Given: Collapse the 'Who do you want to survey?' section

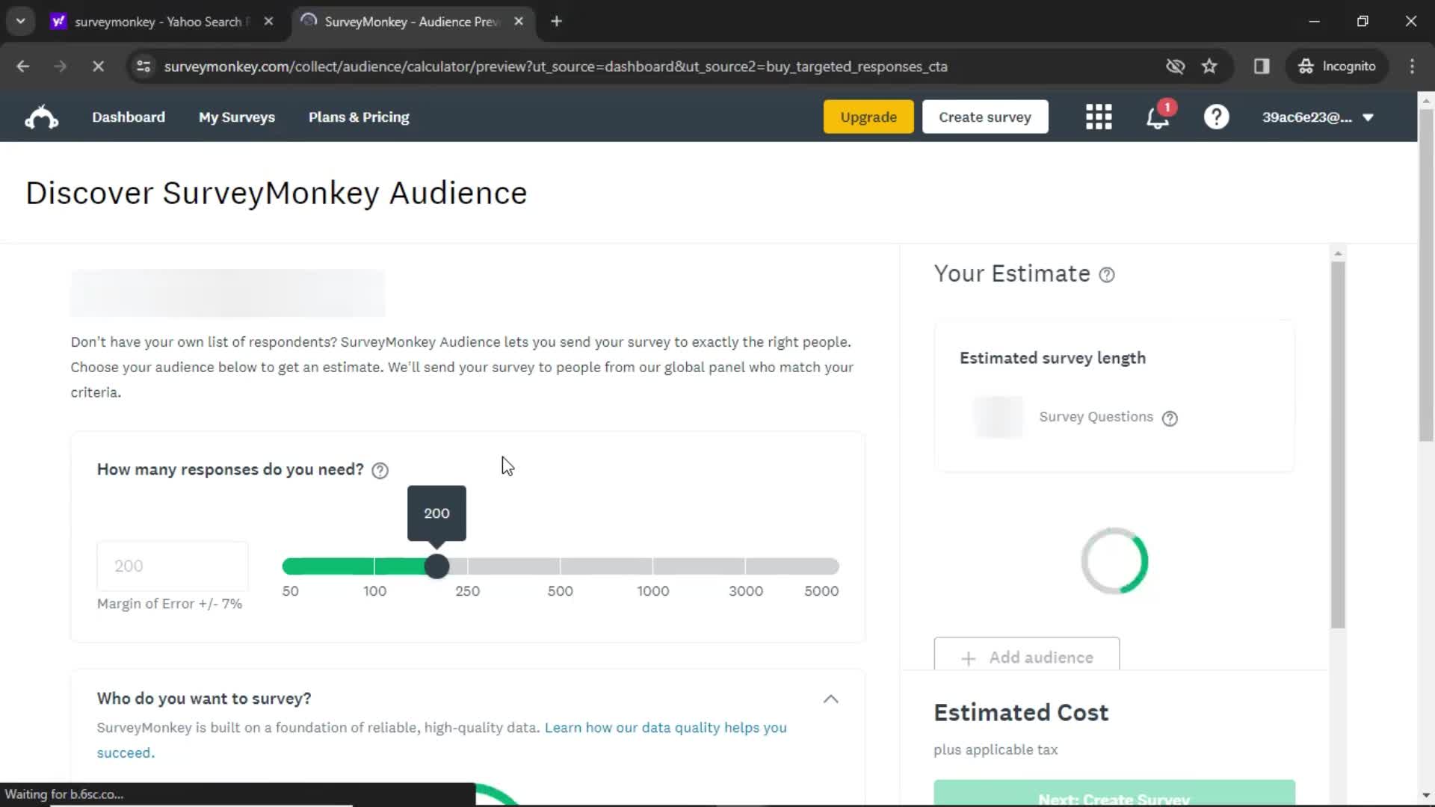Looking at the screenshot, I should click(831, 699).
